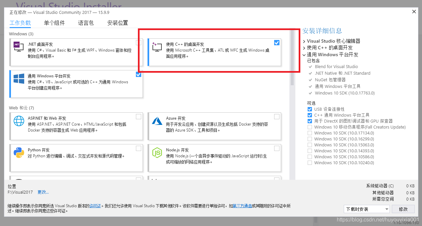Enable the .NET 桌面开发 workload checkbox
Image resolution: width=422 pixels, height=226 pixels.
(139, 43)
